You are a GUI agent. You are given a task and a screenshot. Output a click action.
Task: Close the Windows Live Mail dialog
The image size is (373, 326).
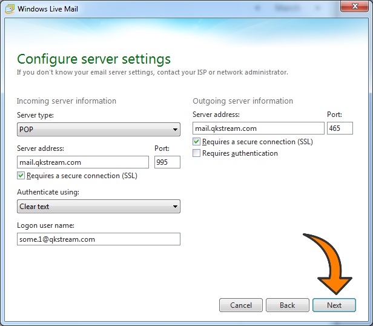355,6
